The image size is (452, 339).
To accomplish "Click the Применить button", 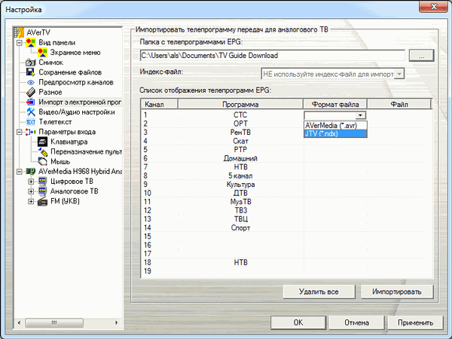I will coord(415,322).
